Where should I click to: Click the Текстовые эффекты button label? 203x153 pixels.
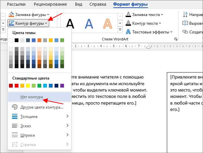click(x=151, y=32)
